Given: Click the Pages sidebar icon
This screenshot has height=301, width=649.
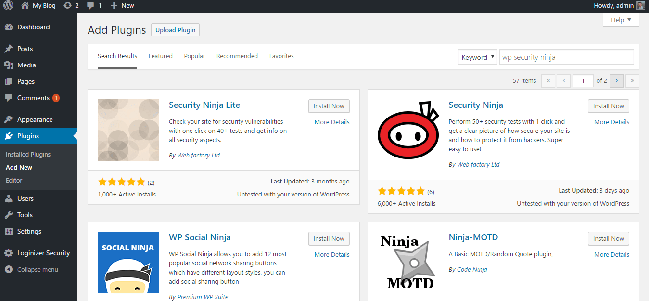Looking at the screenshot, I should pyautogui.click(x=9, y=81).
